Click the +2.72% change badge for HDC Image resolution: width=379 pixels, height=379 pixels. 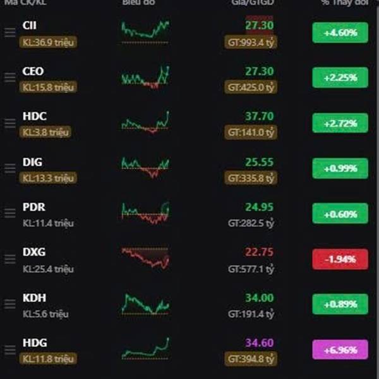340,123
